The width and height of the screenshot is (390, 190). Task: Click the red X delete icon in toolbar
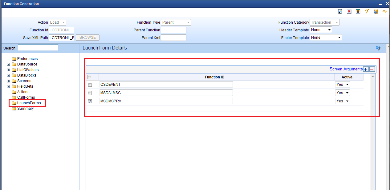(x=349, y=11)
